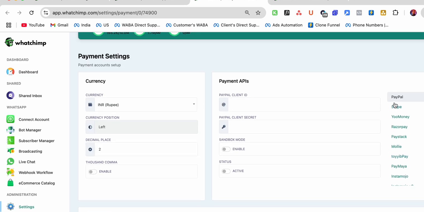Open the YouTube bookmark

coord(33,25)
